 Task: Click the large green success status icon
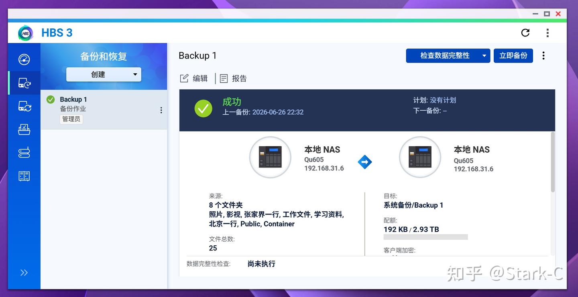(204, 108)
